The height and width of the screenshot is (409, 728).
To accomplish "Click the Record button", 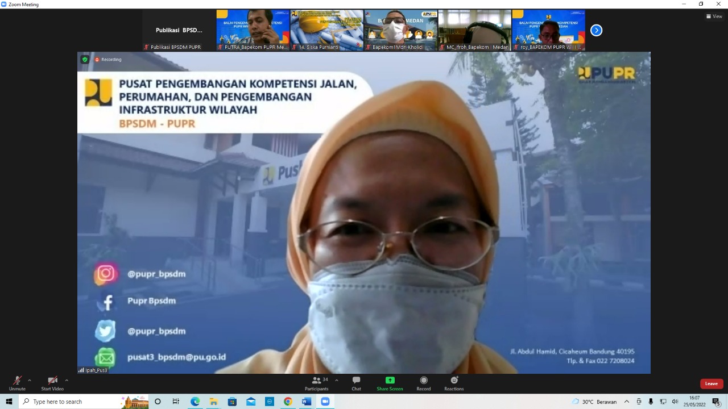I will point(423,383).
